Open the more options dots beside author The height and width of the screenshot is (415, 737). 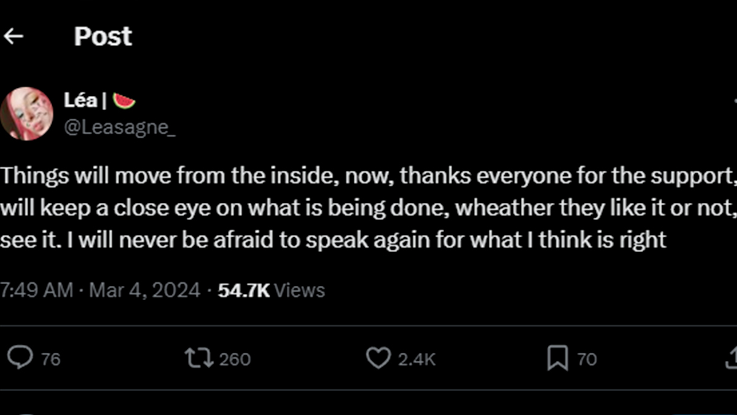tap(733, 100)
